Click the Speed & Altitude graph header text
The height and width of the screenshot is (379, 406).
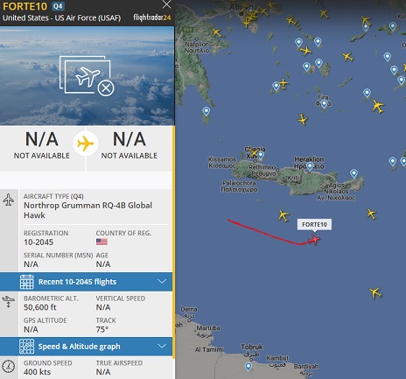(79, 347)
